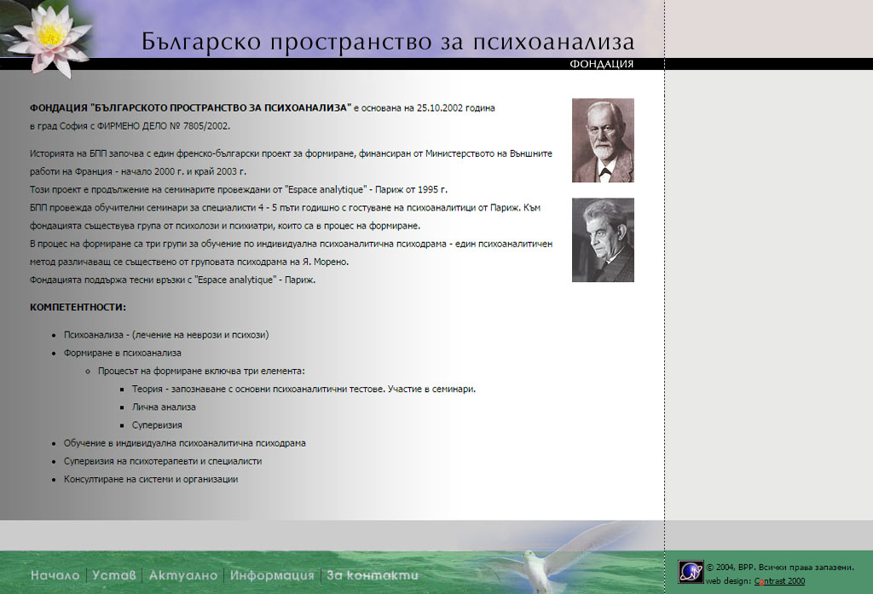Click the ФОНДАЦИЯ label in black bar
This screenshot has width=873, height=594.
(x=601, y=64)
